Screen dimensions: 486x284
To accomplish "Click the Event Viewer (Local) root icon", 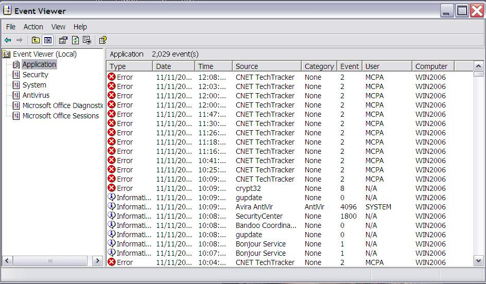I will 6,54.
